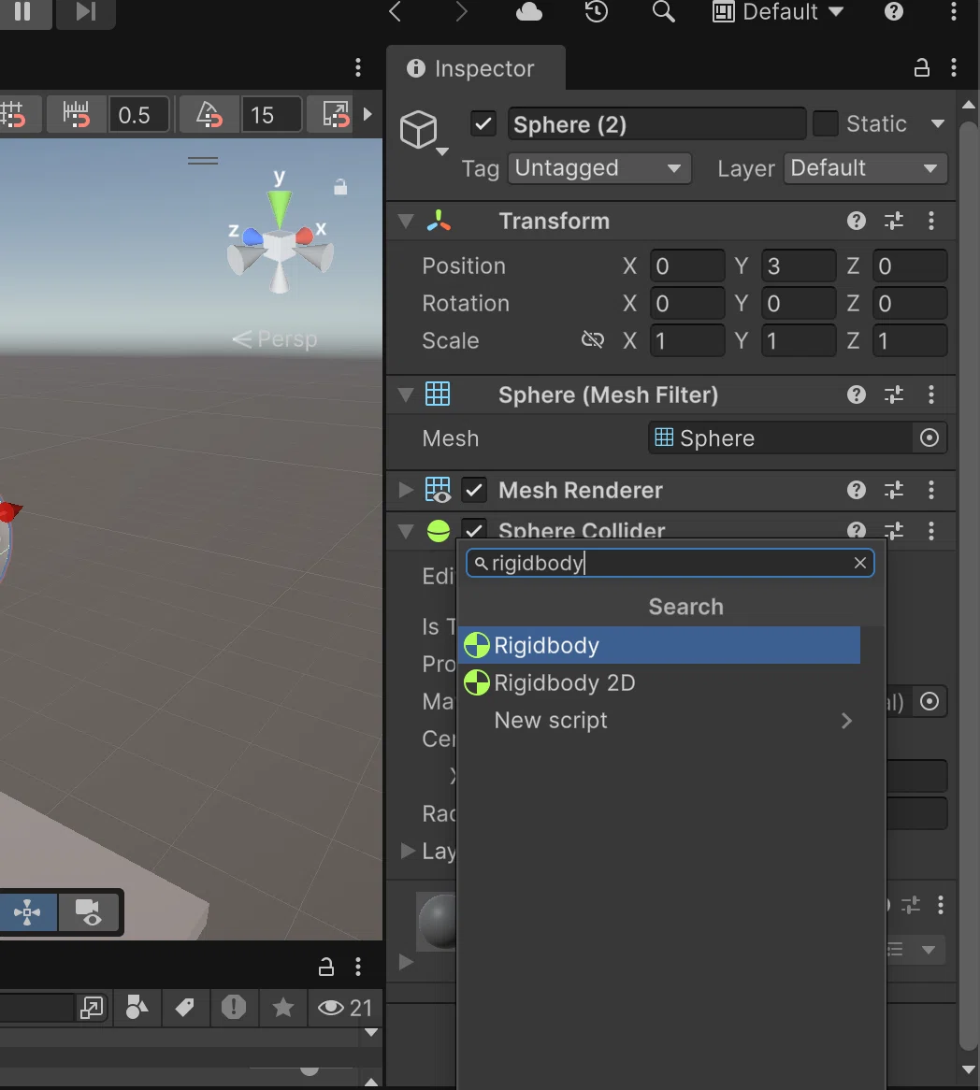Click the Position Y field

coord(798,266)
